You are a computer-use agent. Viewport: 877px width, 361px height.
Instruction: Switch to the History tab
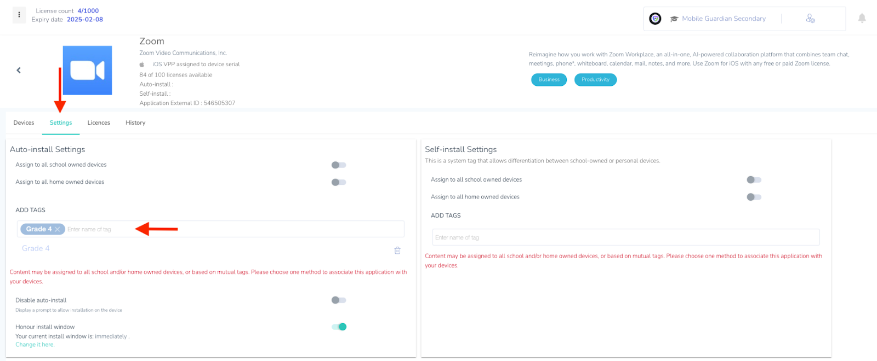point(135,123)
